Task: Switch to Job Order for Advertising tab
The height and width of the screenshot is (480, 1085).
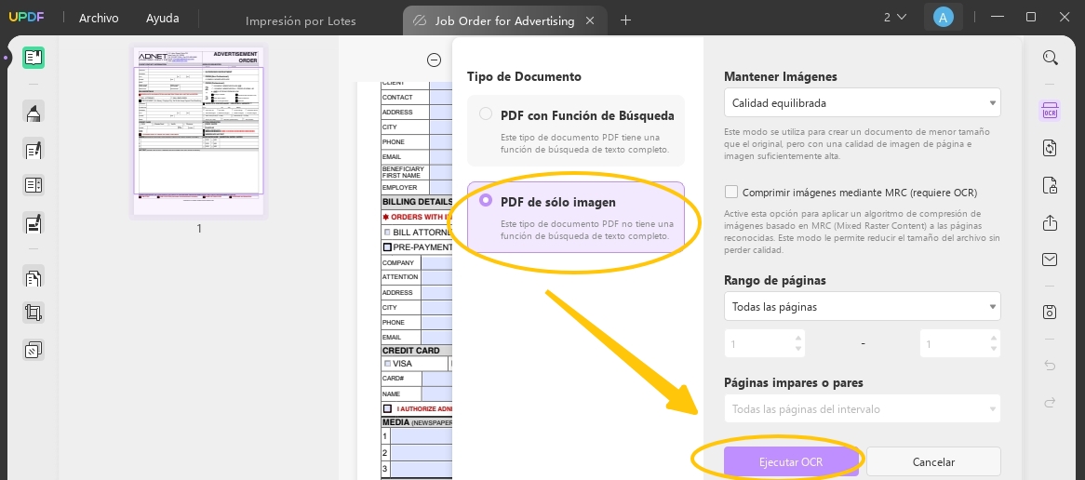Action: coord(504,20)
